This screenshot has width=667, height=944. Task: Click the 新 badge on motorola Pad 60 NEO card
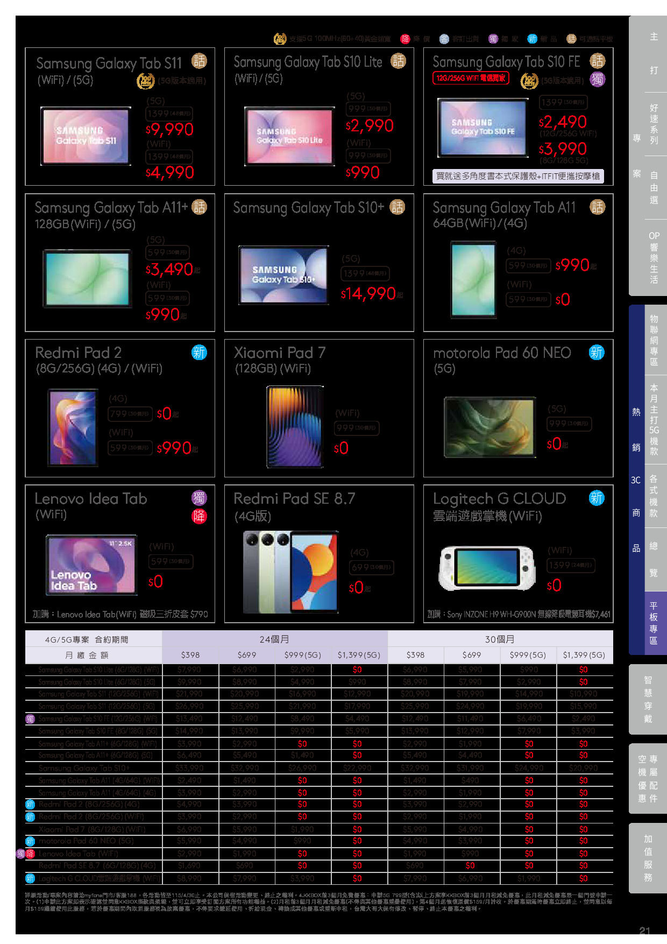point(597,353)
